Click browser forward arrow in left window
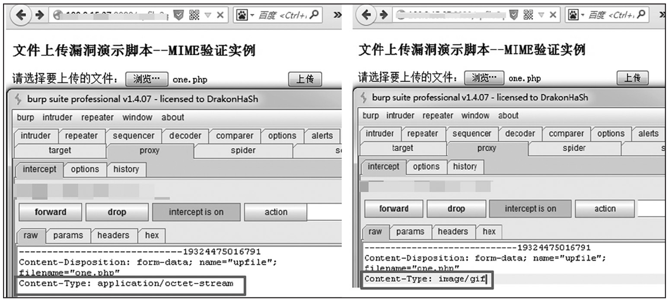Screen dimensions: 669x301 [40, 15]
